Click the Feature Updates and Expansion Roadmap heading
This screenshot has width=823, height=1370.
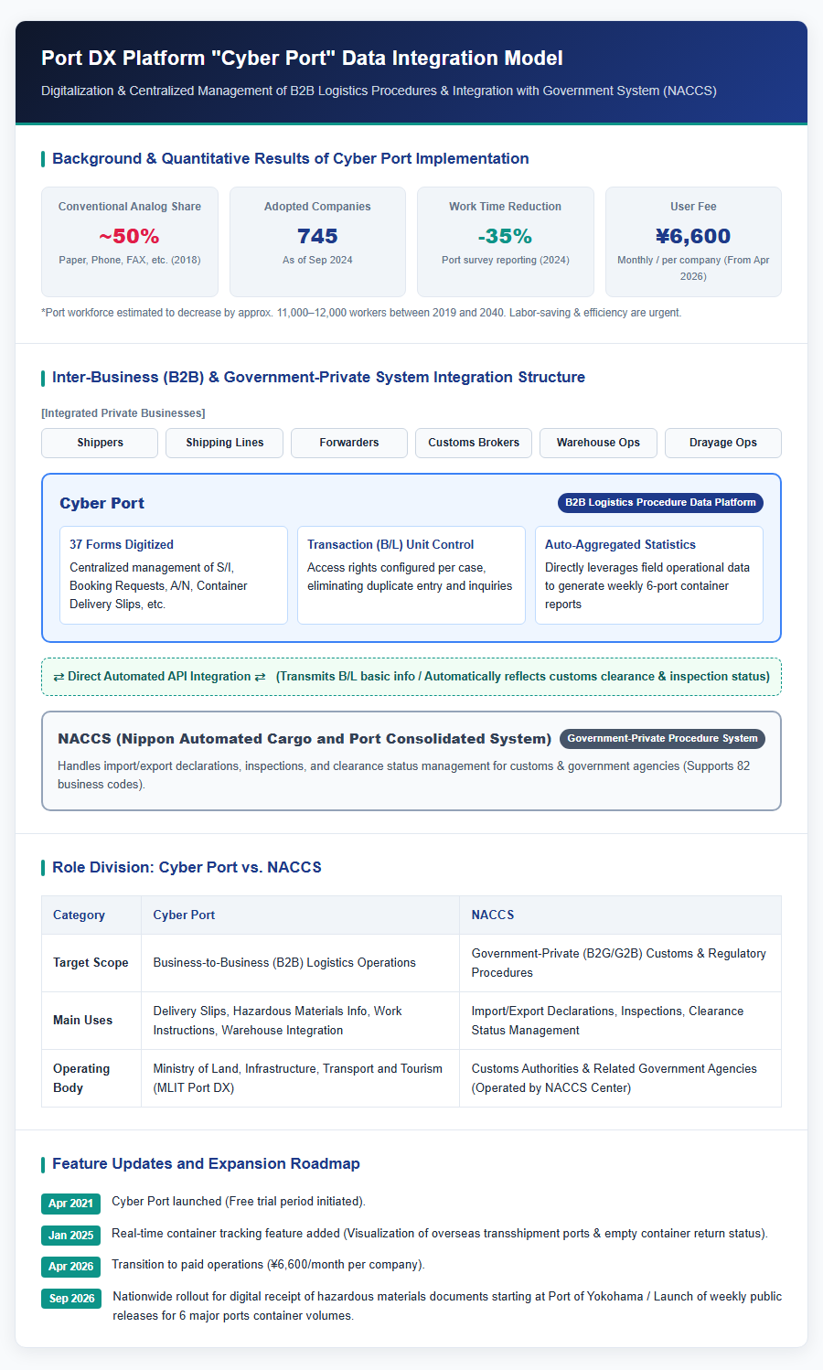pos(206,1163)
